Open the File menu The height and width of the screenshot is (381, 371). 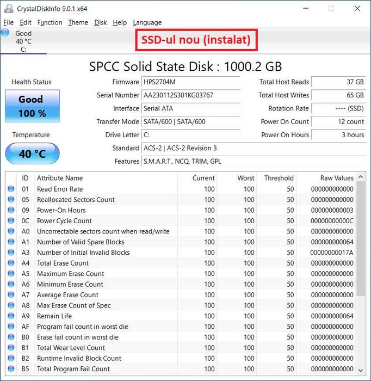click(8, 22)
